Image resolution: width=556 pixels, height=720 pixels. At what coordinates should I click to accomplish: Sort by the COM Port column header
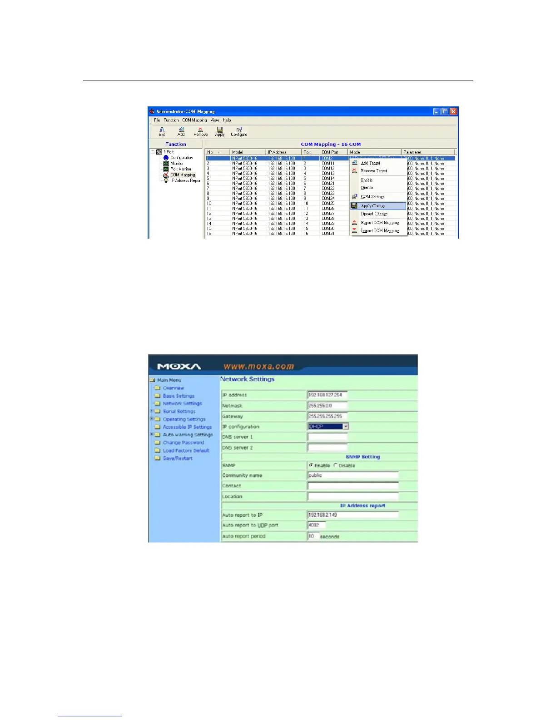(333, 152)
